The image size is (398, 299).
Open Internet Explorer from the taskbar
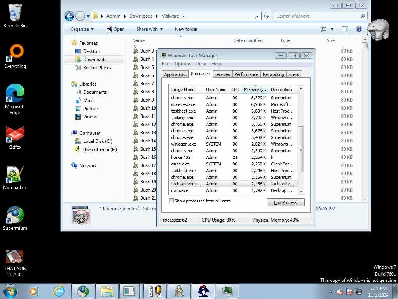tap(59, 291)
